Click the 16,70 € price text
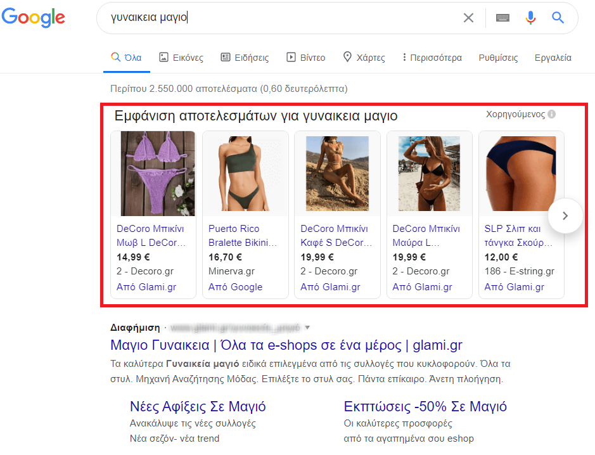This screenshot has width=595, height=455. [x=225, y=257]
